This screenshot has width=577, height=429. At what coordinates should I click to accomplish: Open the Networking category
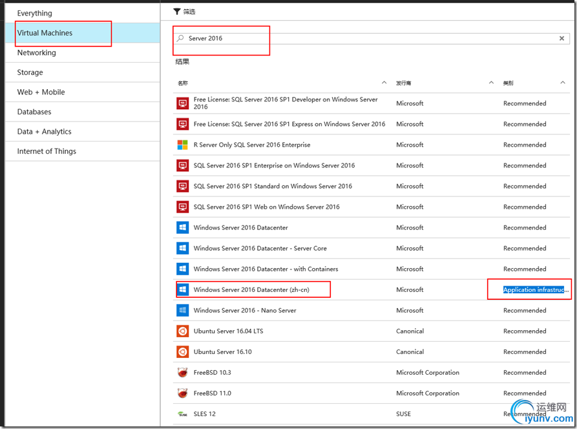click(83, 52)
